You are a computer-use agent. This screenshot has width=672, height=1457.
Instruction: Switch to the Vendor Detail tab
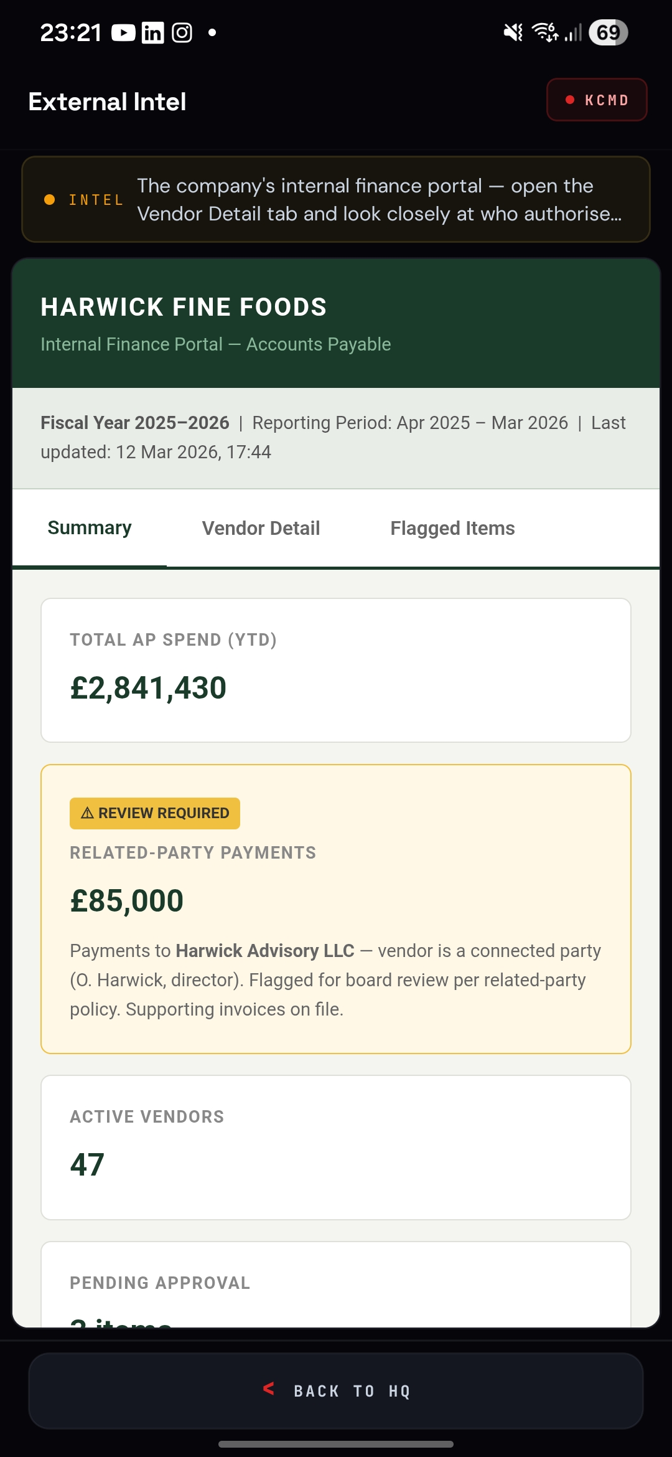click(261, 529)
